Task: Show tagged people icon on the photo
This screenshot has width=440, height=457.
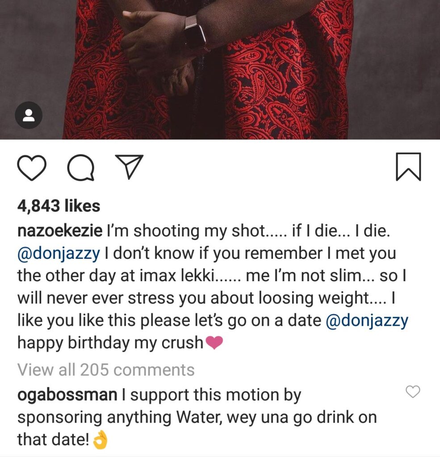Action: pos(29,115)
